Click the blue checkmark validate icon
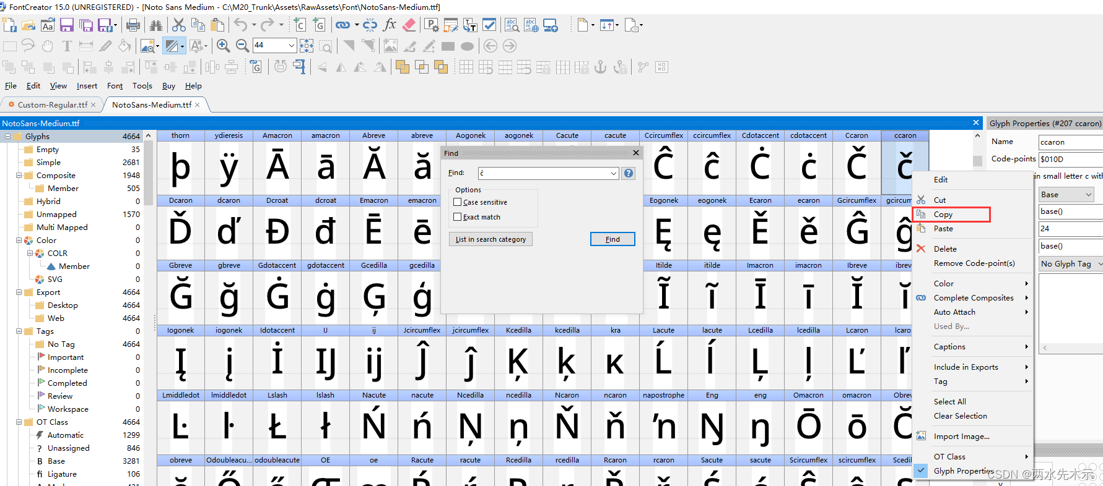The height and width of the screenshot is (486, 1103). pyautogui.click(x=489, y=25)
